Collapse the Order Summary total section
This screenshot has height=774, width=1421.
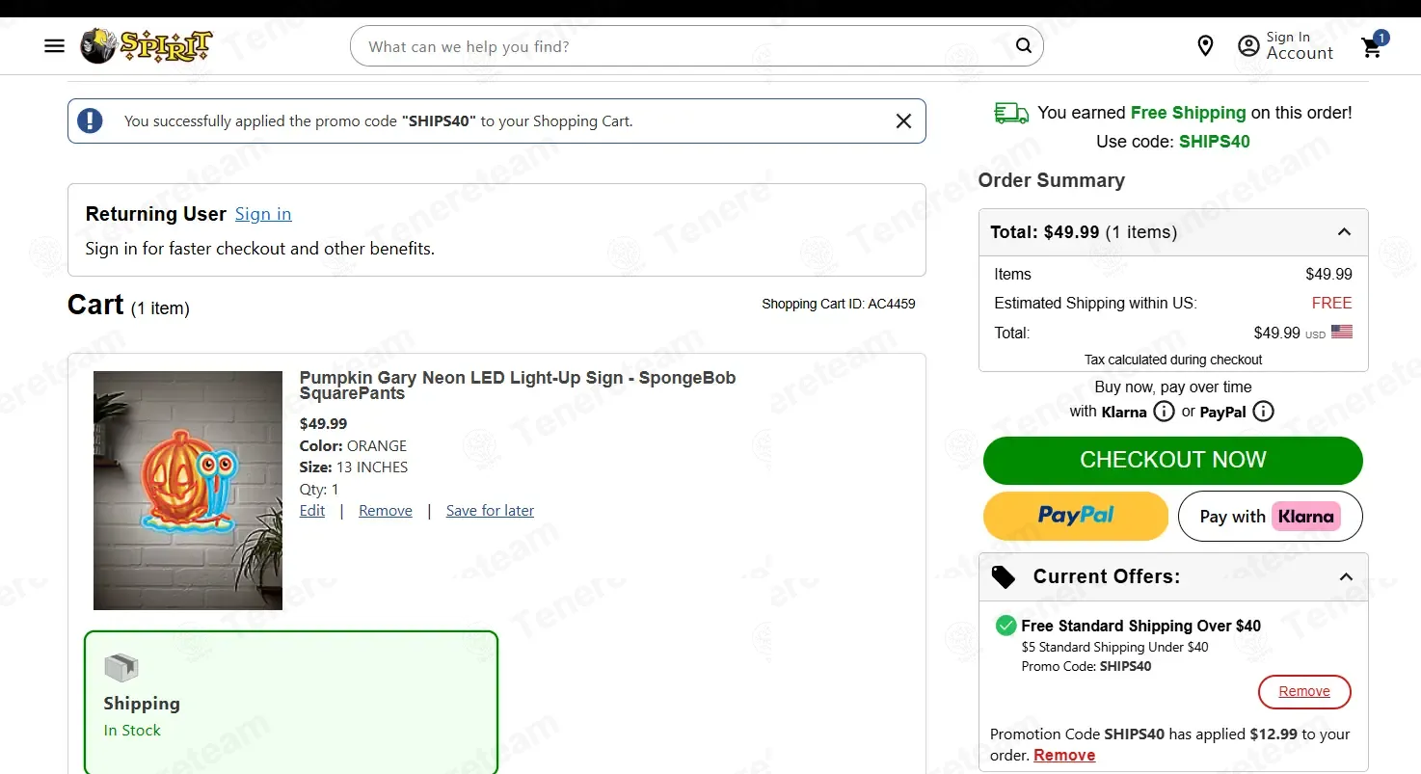click(1344, 232)
